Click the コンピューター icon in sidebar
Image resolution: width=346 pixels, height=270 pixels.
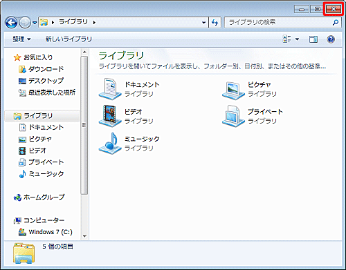[x=17, y=221]
